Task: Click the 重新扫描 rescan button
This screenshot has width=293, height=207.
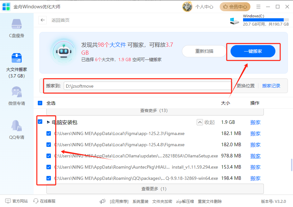Action: click(x=204, y=51)
